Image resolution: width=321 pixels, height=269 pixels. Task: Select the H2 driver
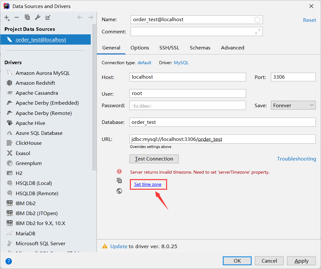tap(19, 173)
